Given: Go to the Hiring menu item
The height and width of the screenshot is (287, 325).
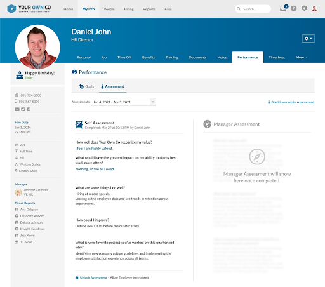Looking at the screenshot, I should (129, 9).
